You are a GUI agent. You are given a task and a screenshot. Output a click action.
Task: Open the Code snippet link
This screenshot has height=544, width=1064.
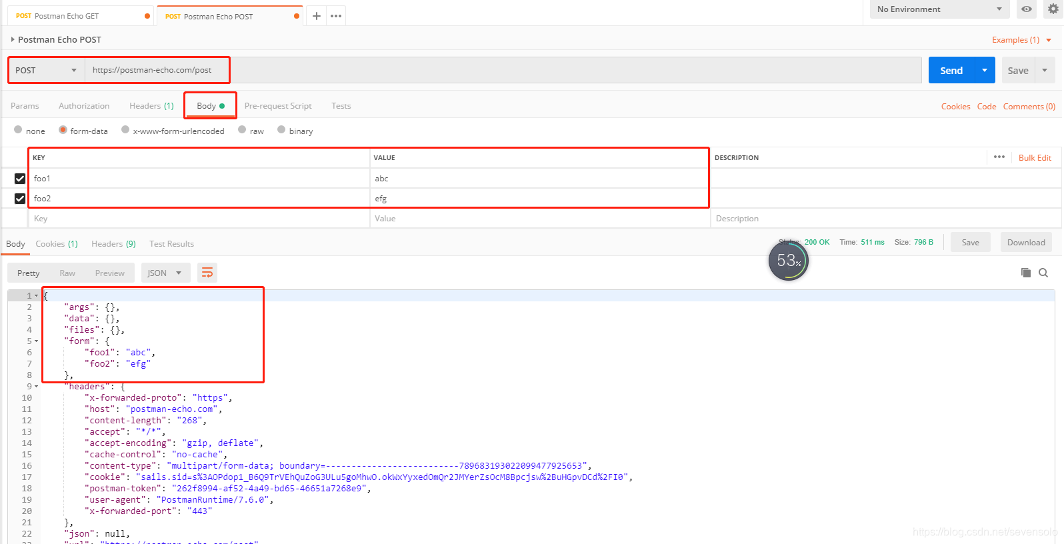tap(987, 107)
